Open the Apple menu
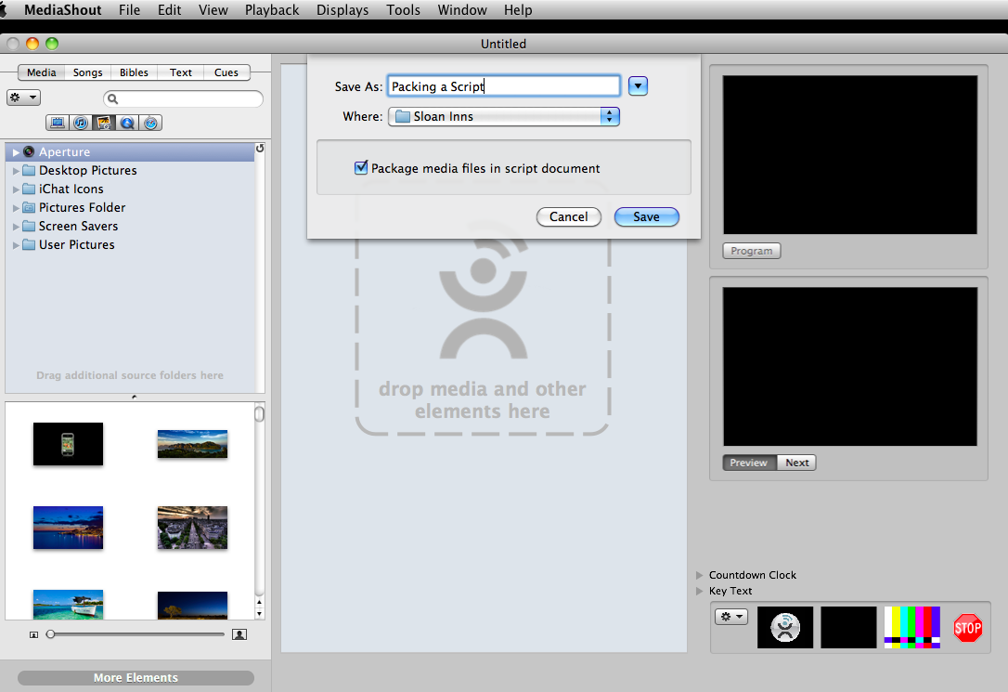Image resolution: width=1008 pixels, height=692 pixels. (3, 9)
